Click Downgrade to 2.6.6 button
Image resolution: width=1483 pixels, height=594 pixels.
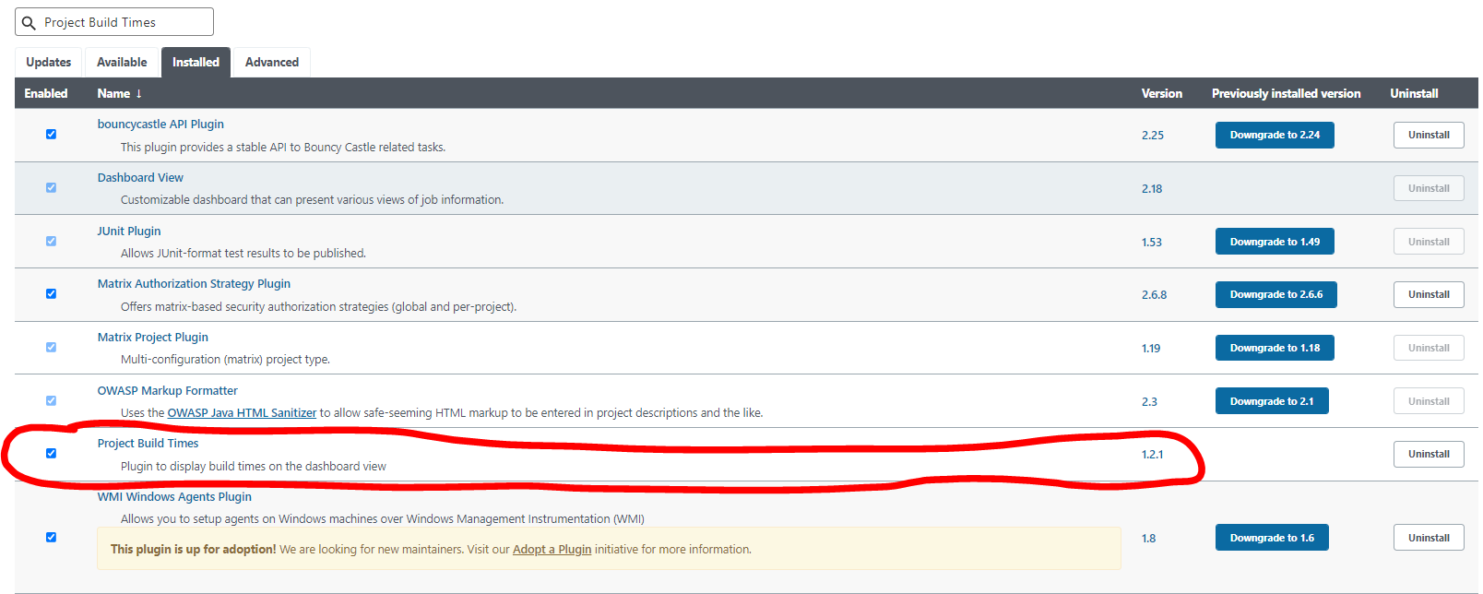tap(1276, 294)
